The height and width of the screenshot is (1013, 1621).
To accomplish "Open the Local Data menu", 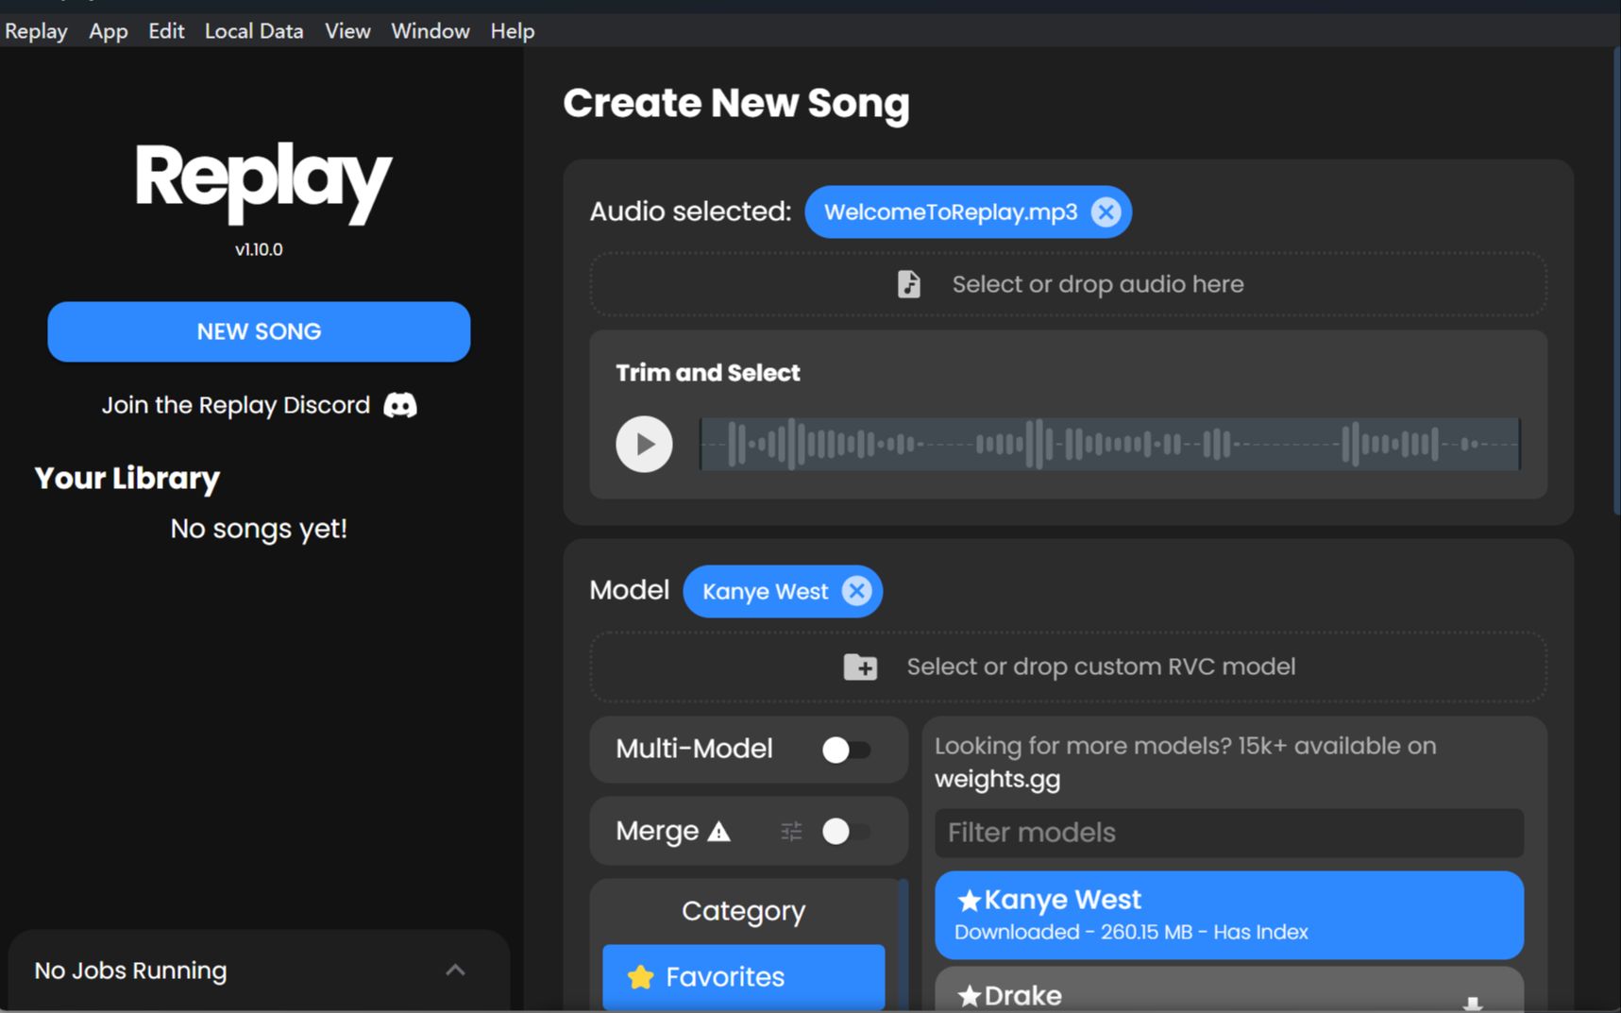I will (254, 31).
